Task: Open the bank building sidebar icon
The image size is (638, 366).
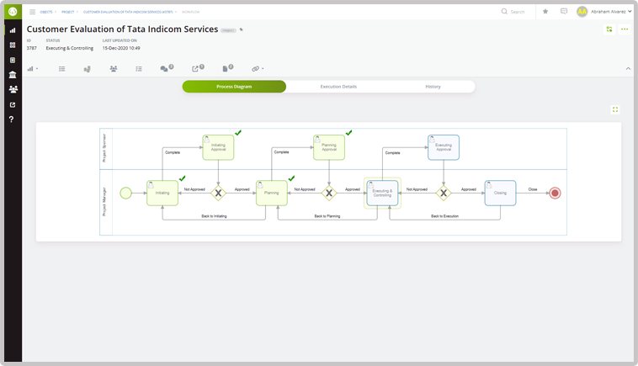Action: [x=13, y=74]
